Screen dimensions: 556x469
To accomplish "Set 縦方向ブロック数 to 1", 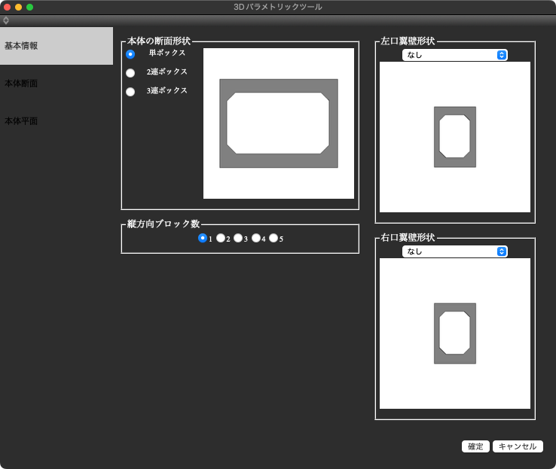I will [203, 238].
